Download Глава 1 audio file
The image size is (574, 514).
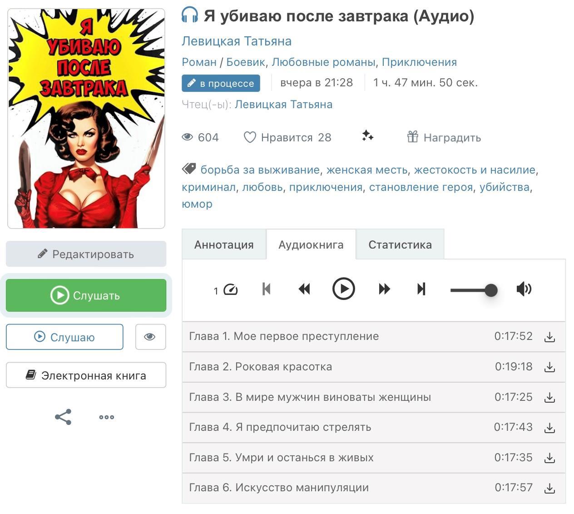tap(549, 337)
